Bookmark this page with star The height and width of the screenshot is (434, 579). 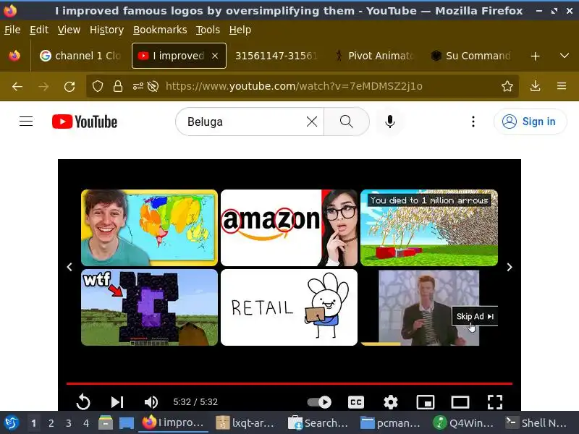[507, 86]
